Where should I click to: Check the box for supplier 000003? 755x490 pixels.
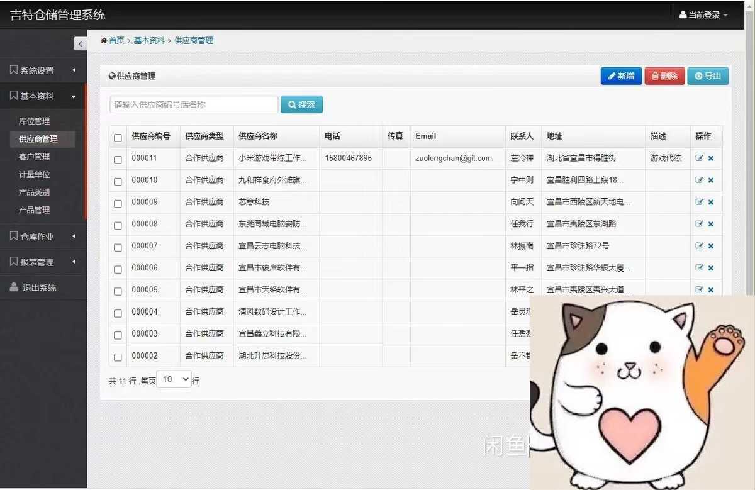pos(118,335)
